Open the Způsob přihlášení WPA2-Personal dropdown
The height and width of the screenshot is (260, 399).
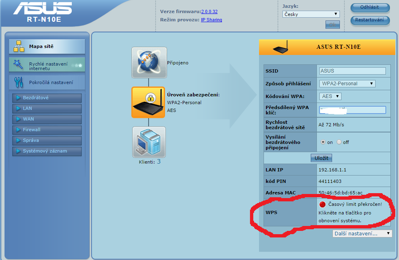[347, 84]
